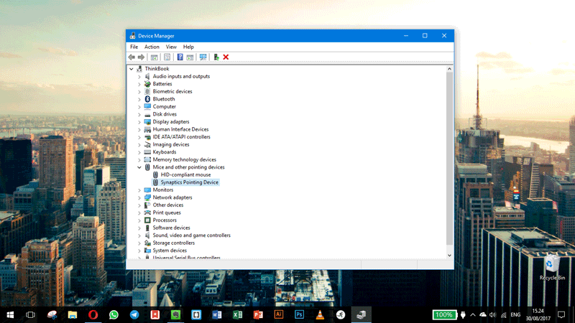Image resolution: width=575 pixels, height=323 pixels.
Task: Open the Action menu
Action: pyautogui.click(x=152, y=47)
